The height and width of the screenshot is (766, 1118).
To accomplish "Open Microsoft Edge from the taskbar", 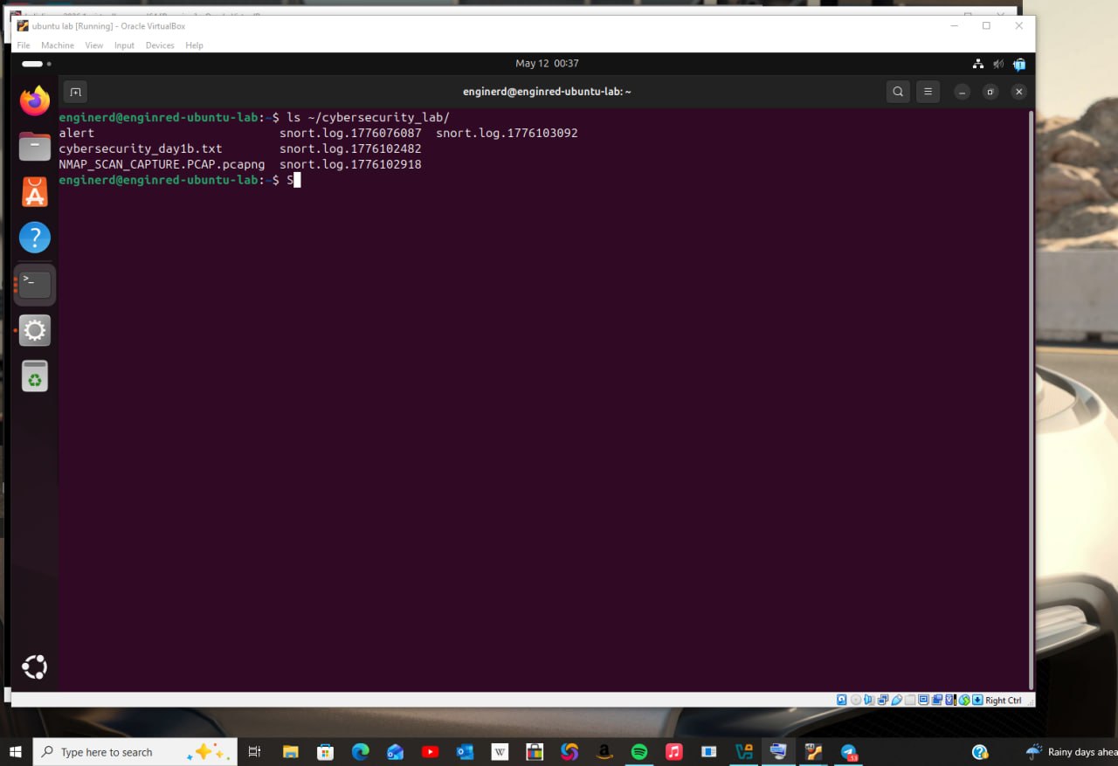I will coord(360,751).
